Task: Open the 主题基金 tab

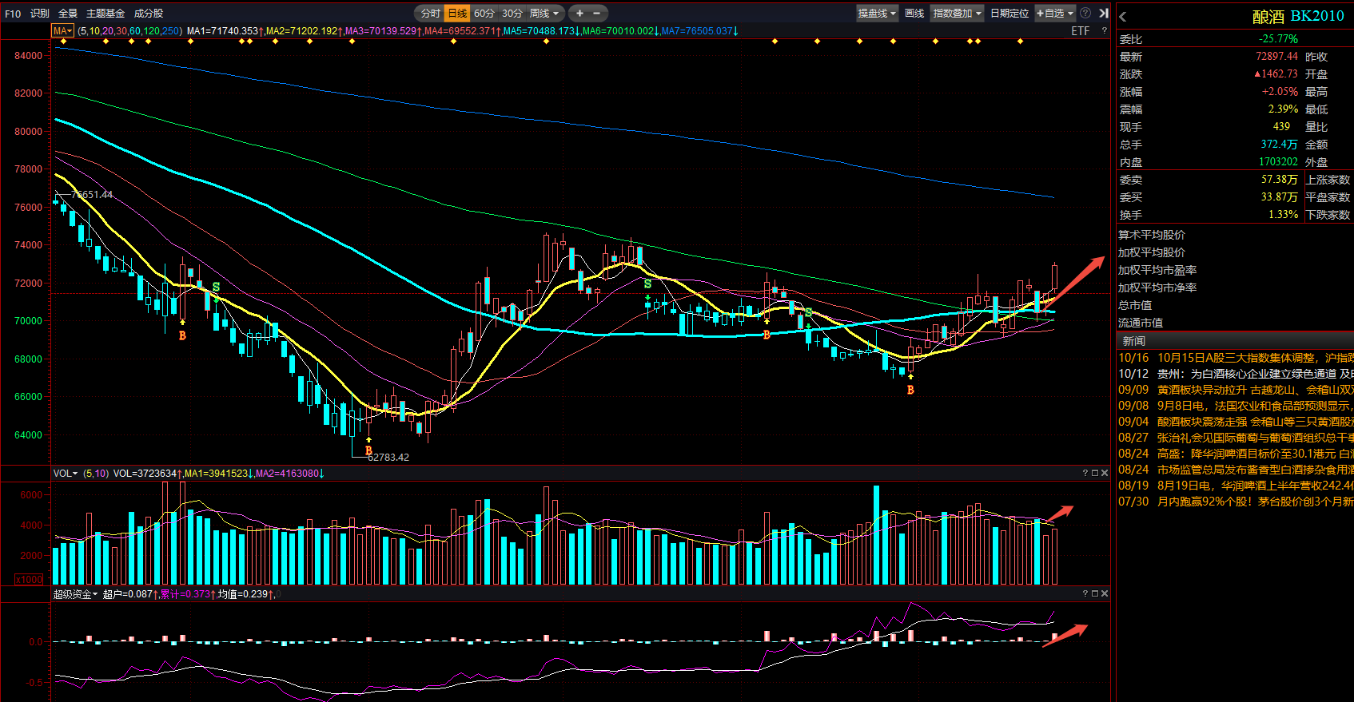Action: (x=106, y=14)
